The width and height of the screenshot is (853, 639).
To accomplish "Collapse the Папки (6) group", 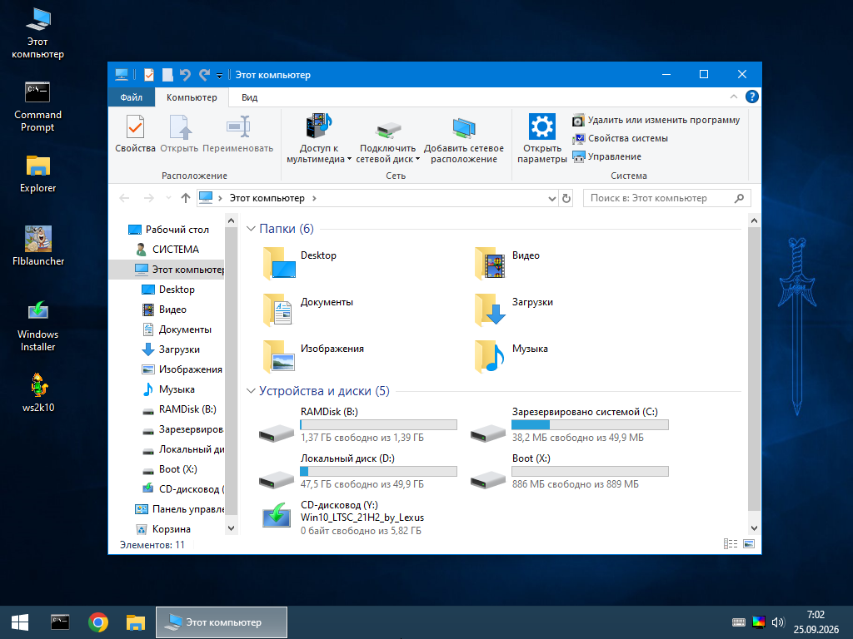I will tap(251, 229).
